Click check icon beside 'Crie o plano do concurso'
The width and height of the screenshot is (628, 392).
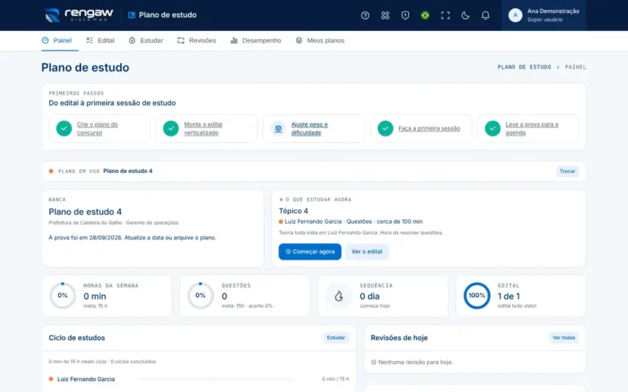point(64,128)
